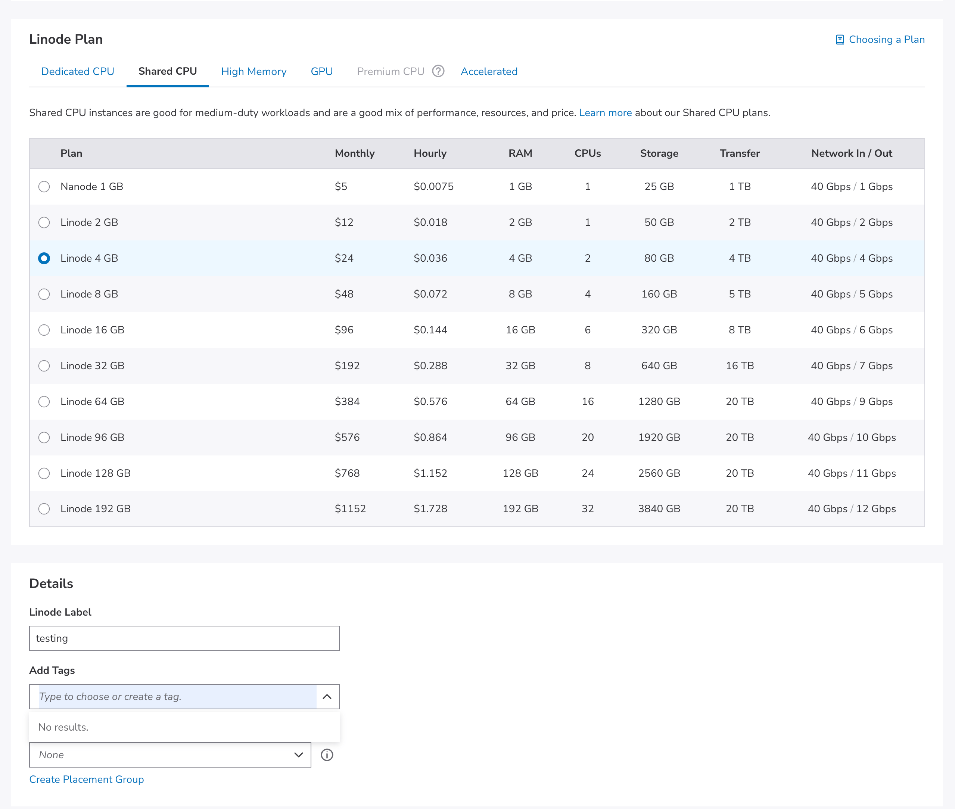Open the GPU plans tab
Screen dimensions: 955x809
[x=321, y=71]
